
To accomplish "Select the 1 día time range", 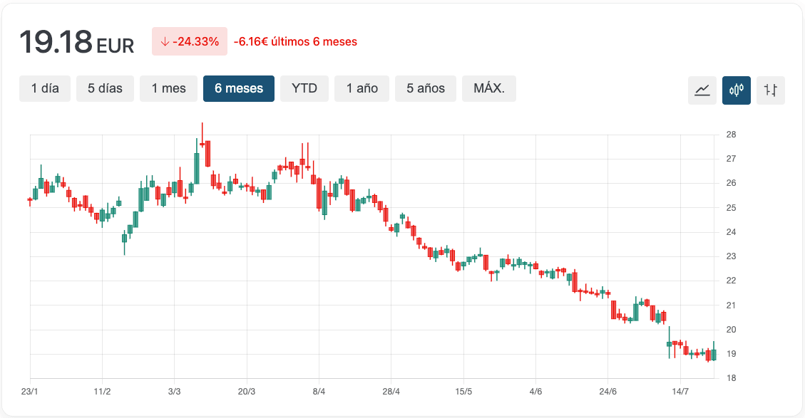I will click(x=45, y=88).
